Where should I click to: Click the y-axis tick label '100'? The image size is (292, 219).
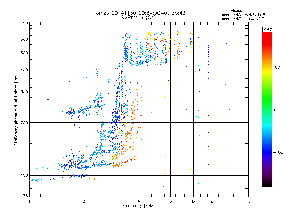24,175
